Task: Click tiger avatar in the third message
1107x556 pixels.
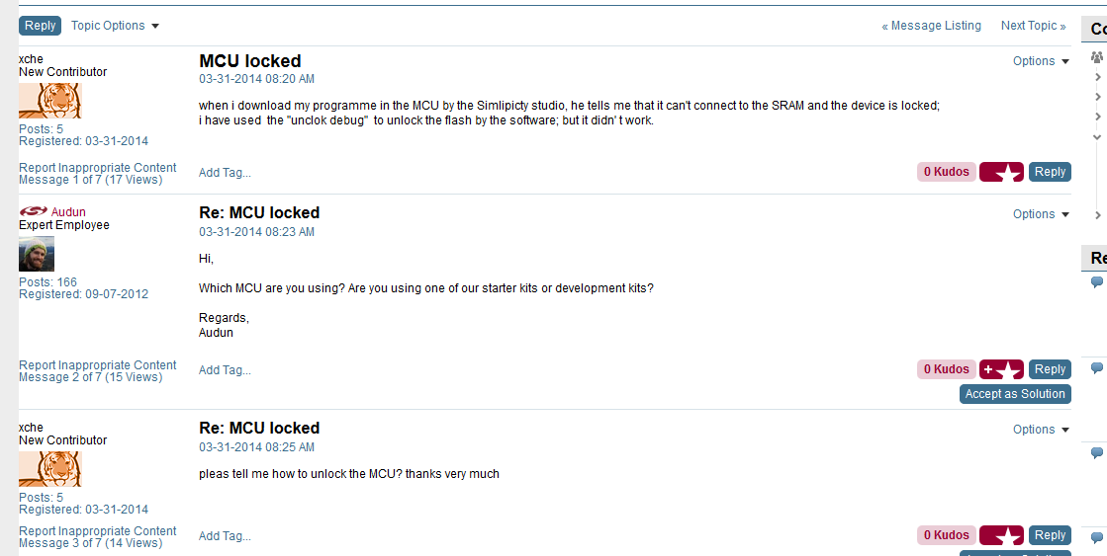Action: (x=49, y=469)
